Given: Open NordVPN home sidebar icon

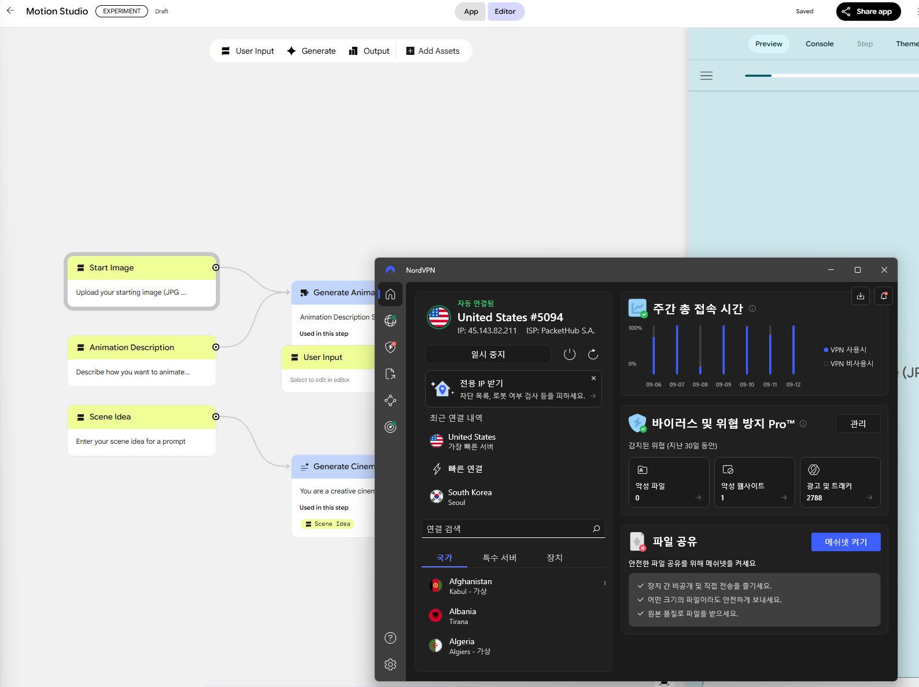Looking at the screenshot, I should click(x=390, y=295).
